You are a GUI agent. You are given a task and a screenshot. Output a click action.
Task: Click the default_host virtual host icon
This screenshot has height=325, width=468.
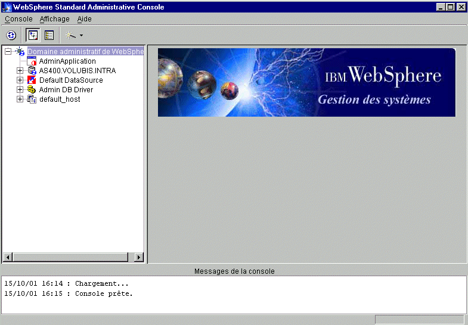point(32,99)
